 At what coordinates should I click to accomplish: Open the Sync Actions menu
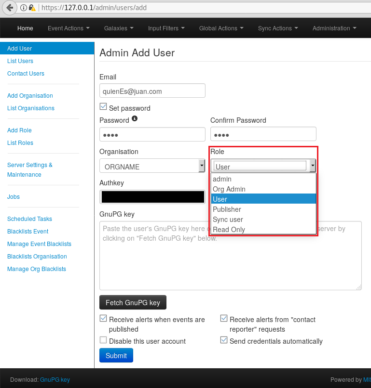tap(277, 28)
